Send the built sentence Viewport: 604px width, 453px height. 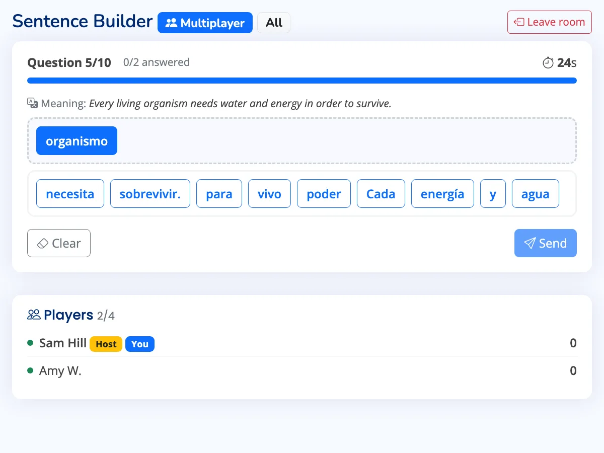546,243
